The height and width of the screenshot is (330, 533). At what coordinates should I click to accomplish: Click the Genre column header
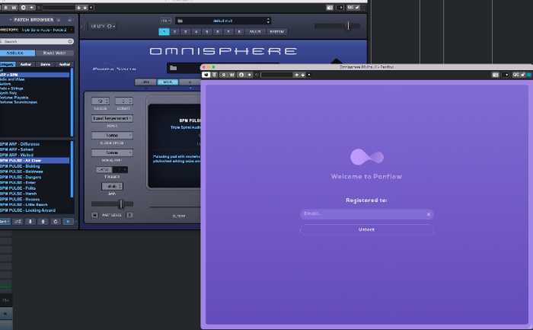click(x=45, y=64)
